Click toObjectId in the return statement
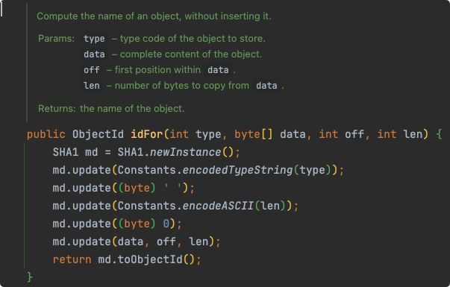 (x=150, y=259)
